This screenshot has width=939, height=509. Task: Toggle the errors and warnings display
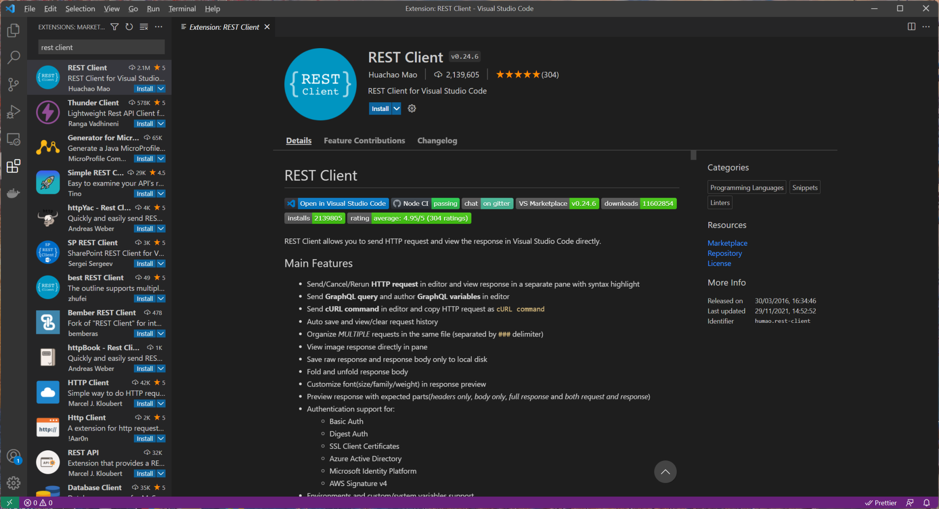(x=38, y=503)
